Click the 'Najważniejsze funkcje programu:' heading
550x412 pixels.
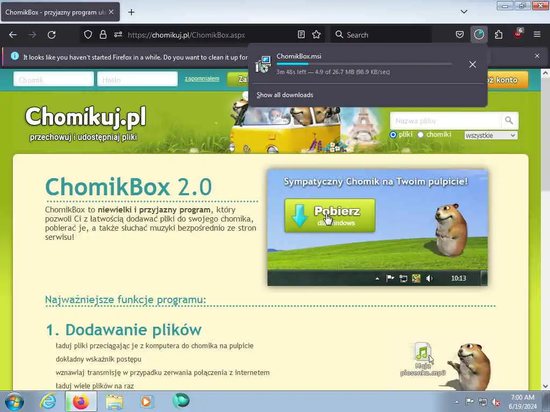coord(126,300)
